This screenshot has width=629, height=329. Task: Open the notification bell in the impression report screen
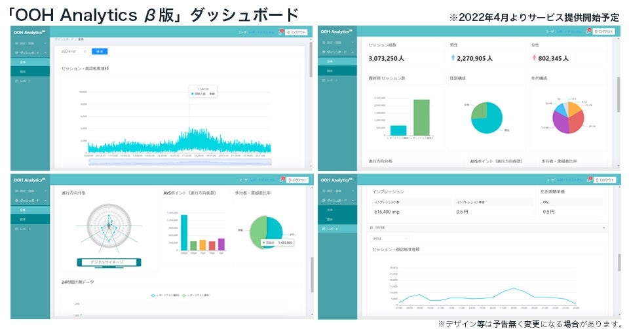pos(588,180)
